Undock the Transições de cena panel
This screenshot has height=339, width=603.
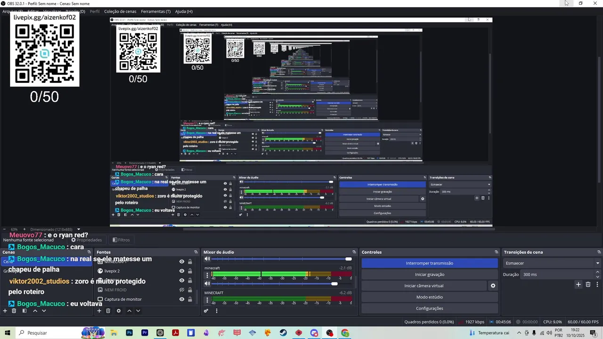coord(599,252)
